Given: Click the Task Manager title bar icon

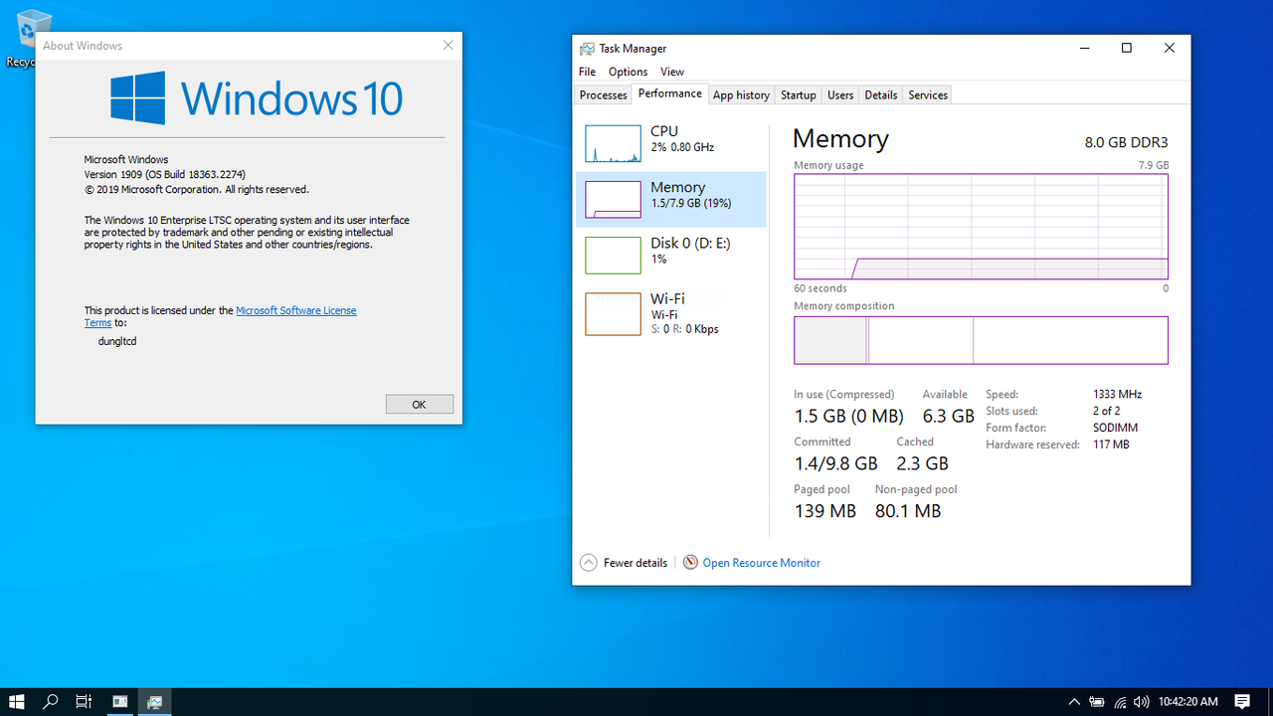Looking at the screenshot, I should pos(588,49).
